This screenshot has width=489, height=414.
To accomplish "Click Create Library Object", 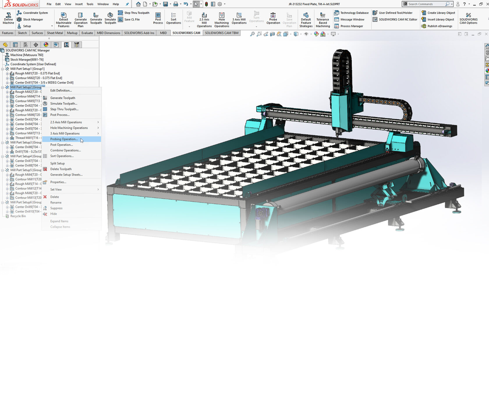I will pos(438,13).
